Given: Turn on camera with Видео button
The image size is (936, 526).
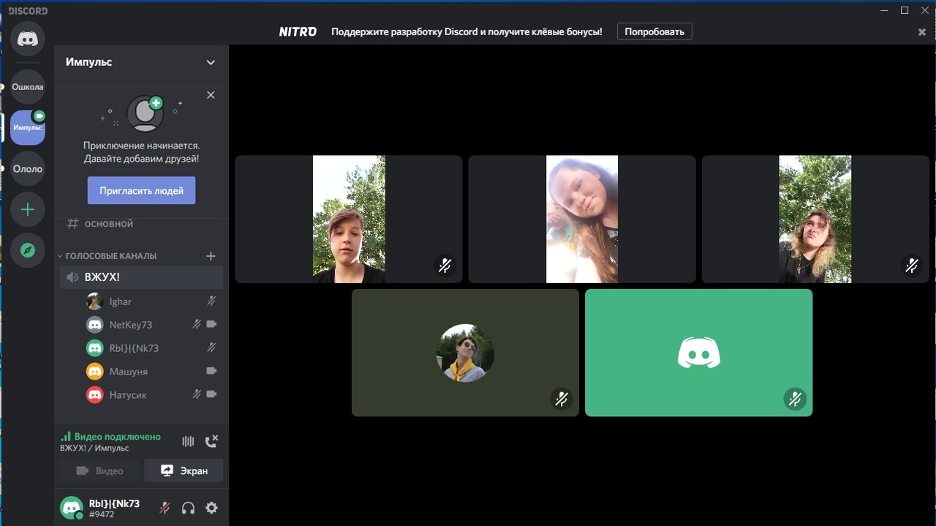Looking at the screenshot, I should [100, 470].
